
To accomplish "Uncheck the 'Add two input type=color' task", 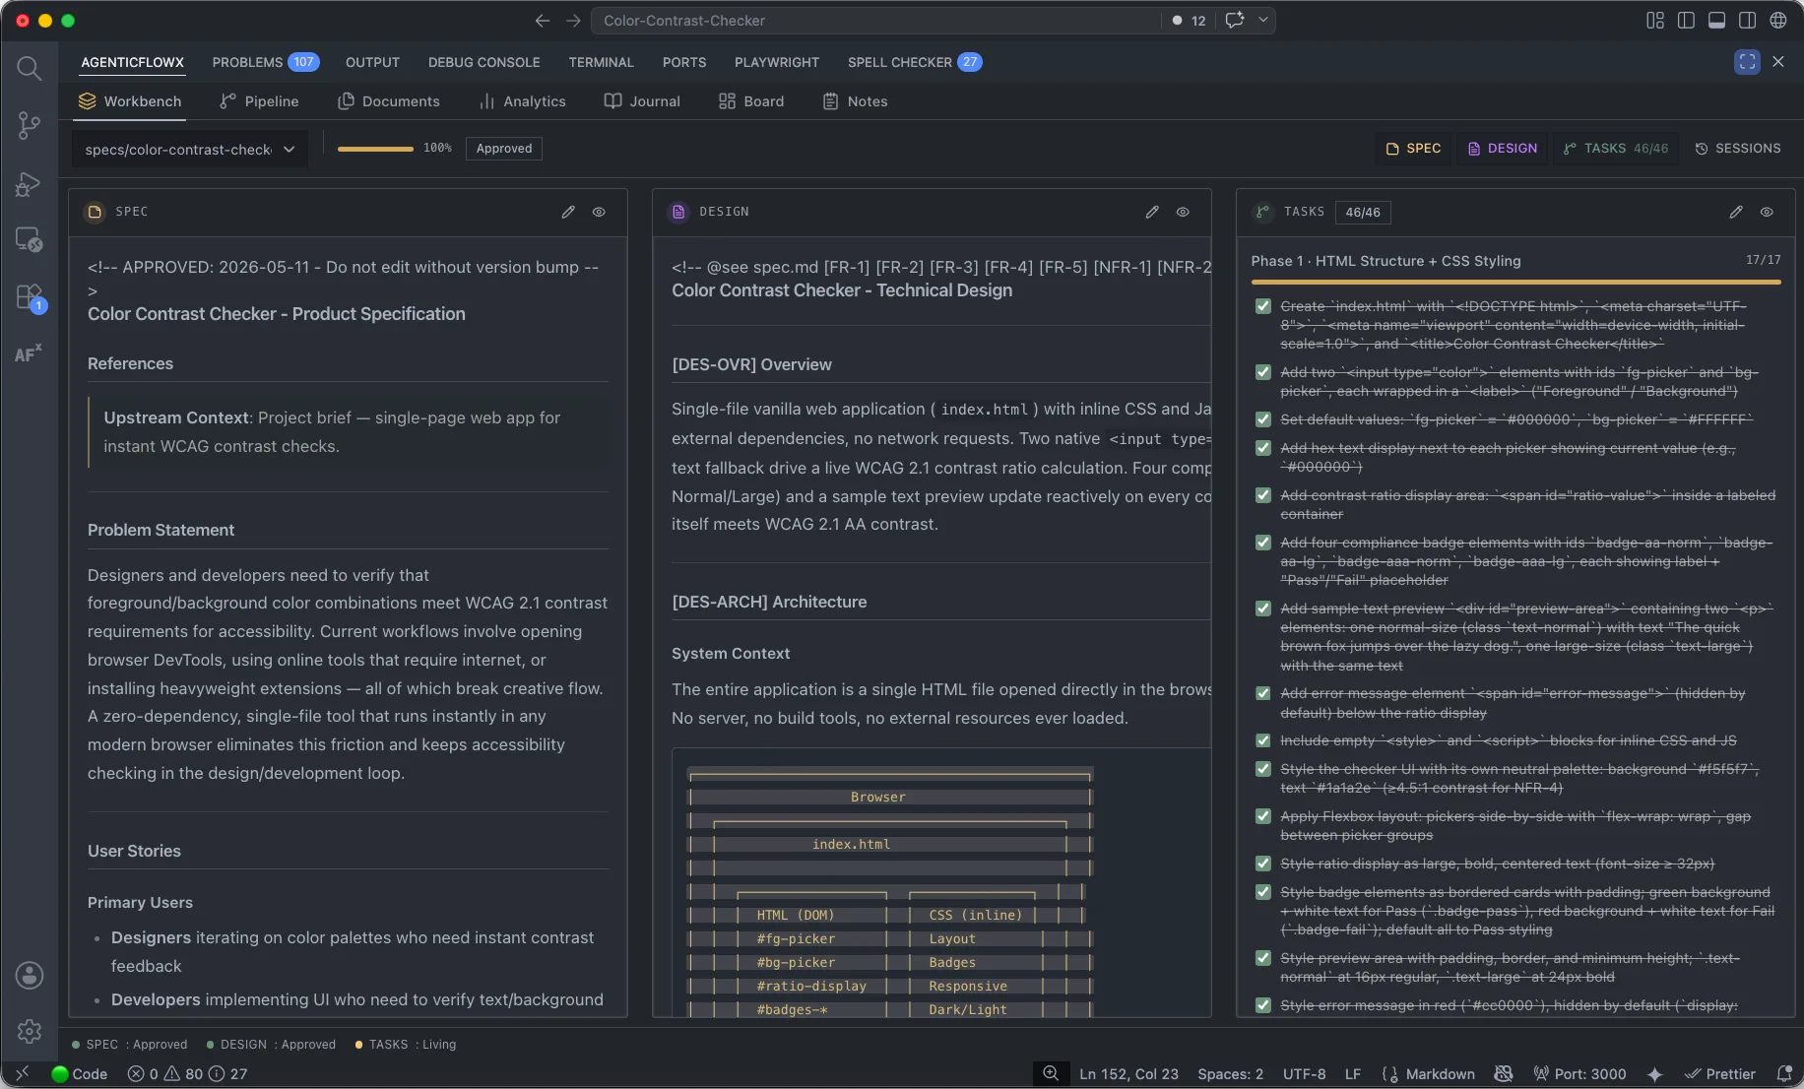I will (x=1263, y=372).
